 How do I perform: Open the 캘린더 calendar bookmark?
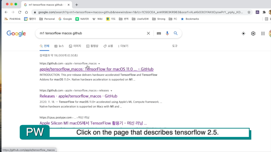click(x=30, y=19)
